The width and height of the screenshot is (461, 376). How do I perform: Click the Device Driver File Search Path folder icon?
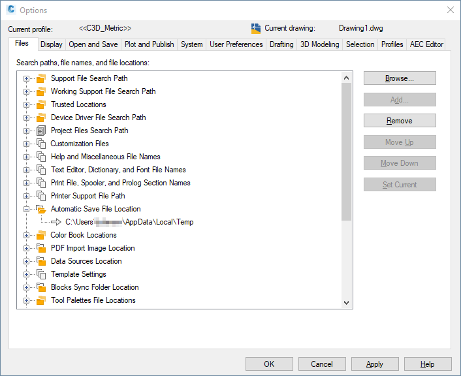click(41, 117)
